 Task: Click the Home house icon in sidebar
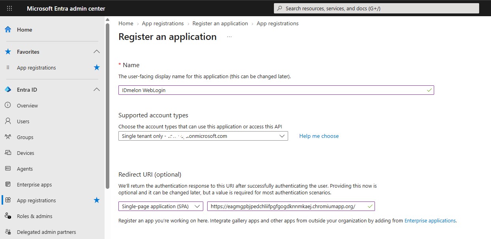8,30
